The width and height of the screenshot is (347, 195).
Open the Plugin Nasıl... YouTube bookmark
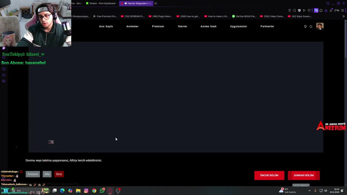[x=160, y=16]
